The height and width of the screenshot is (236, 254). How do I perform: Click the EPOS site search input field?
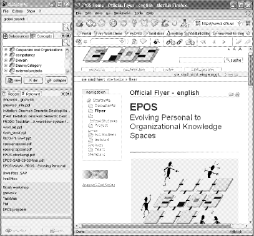(x=201, y=61)
